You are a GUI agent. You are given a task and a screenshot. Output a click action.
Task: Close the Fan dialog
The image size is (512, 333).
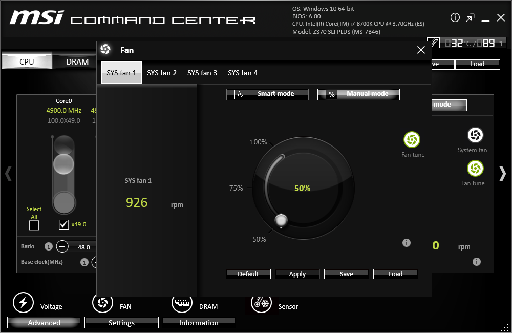click(421, 50)
